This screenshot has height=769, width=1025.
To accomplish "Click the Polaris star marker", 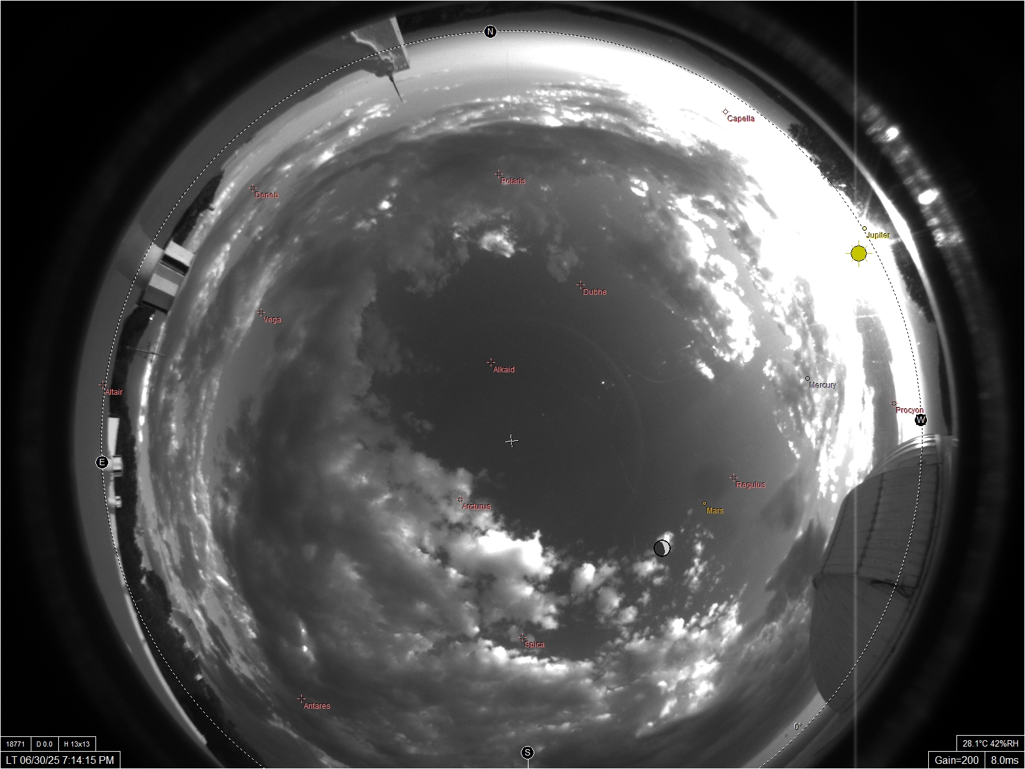I will pos(498,174).
